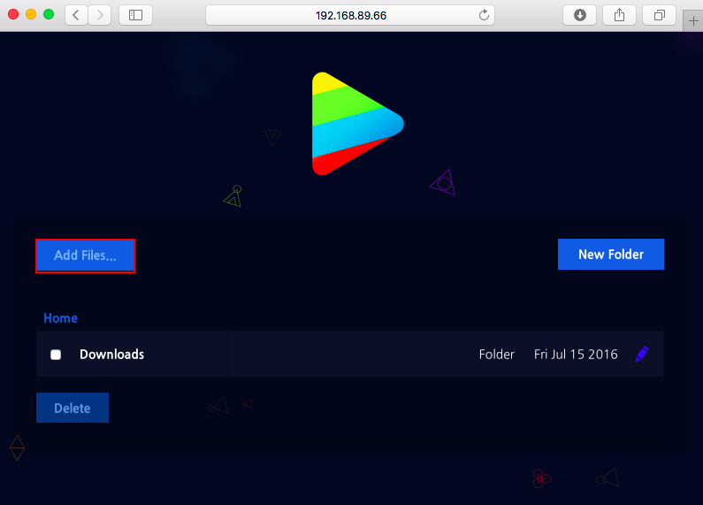Click the green fullscreen window button
The height and width of the screenshot is (505, 703).
(x=49, y=14)
